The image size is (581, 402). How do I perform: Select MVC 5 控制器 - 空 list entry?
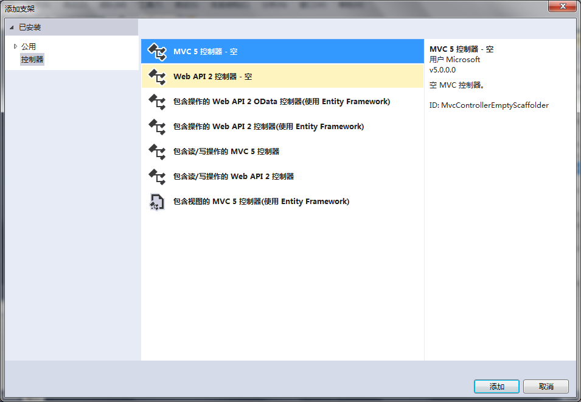pyautogui.click(x=282, y=51)
